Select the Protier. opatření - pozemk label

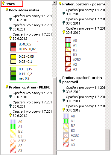tap(84, 4)
